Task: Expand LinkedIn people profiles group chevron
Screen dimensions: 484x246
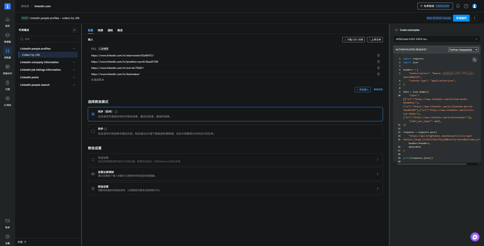Action: tap(74, 49)
